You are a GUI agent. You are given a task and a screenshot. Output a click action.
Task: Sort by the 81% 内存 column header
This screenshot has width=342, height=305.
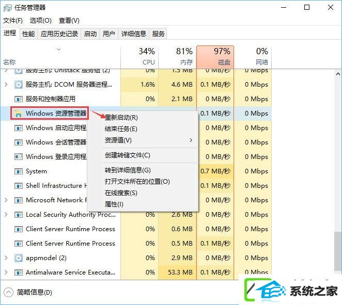(x=177, y=57)
